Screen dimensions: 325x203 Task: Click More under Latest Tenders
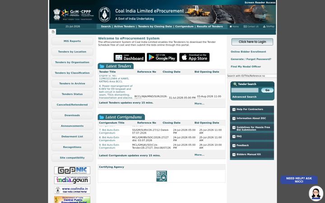pyautogui.click(x=200, y=104)
